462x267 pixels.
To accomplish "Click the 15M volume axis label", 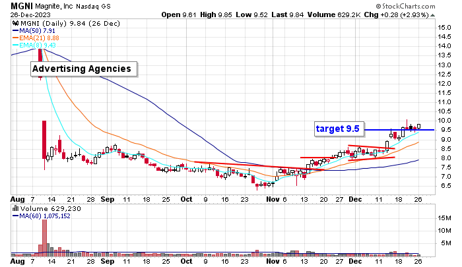I will pos(444,218).
